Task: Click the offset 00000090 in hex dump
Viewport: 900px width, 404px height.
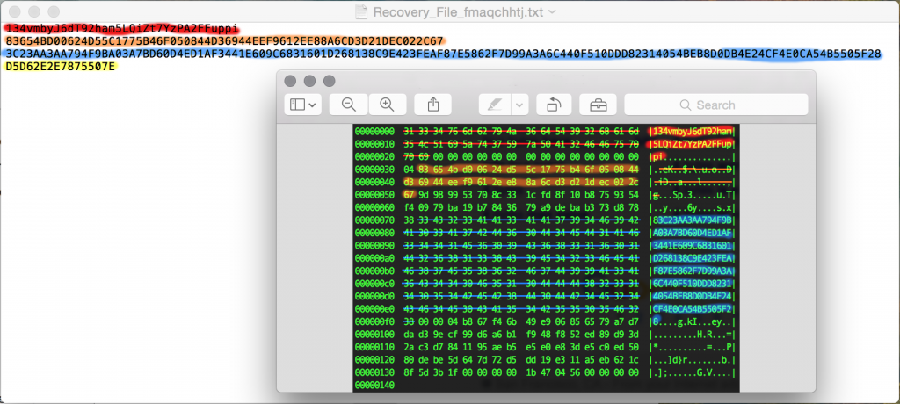Action: coord(374,246)
